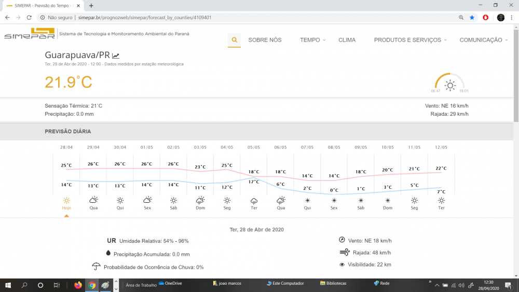Open Firefox from the taskbar
Viewport: 519px width, 292px height.
78,285
